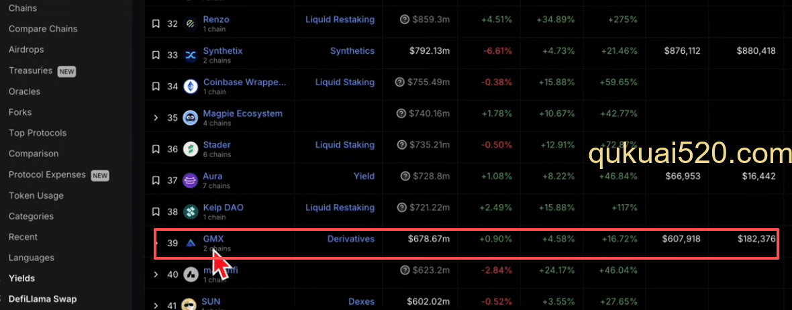Open GMX's Derivatives category link
This screenshot has width=792, height=310.
351,239
